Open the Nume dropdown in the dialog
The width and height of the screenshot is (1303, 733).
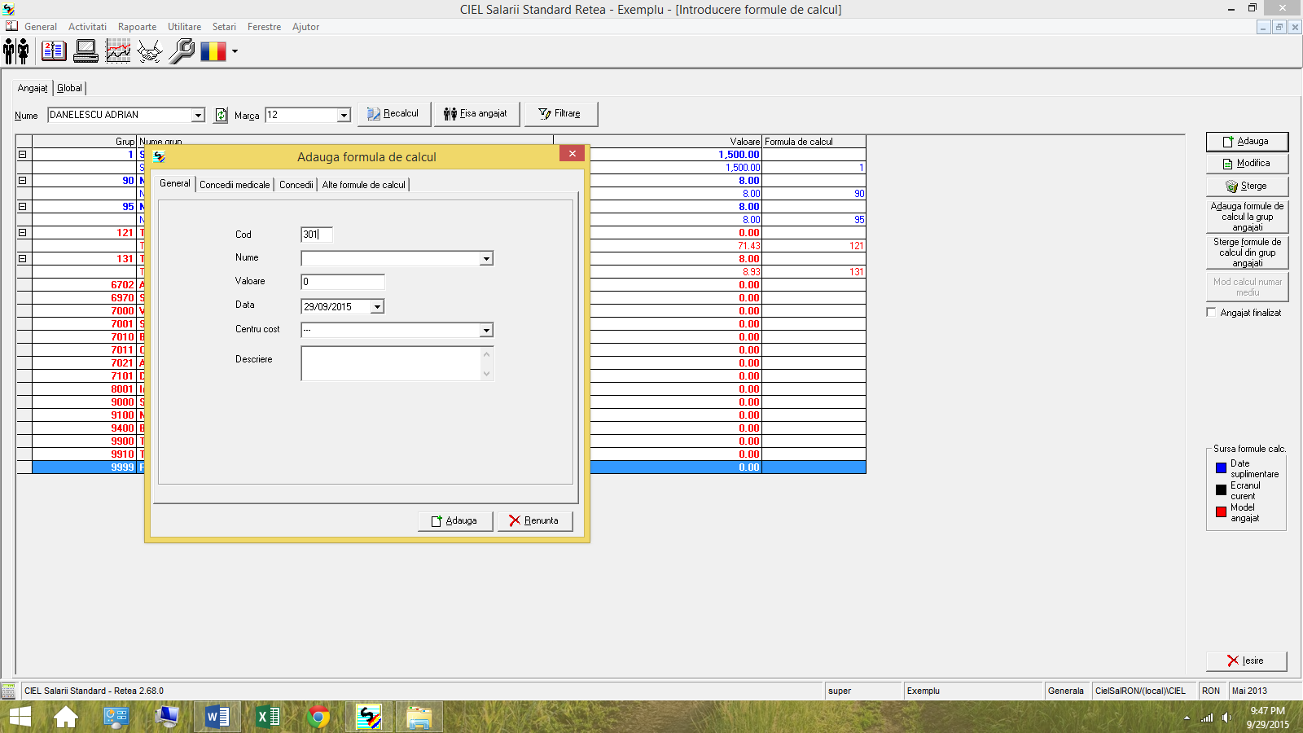(x=486, y=259)
